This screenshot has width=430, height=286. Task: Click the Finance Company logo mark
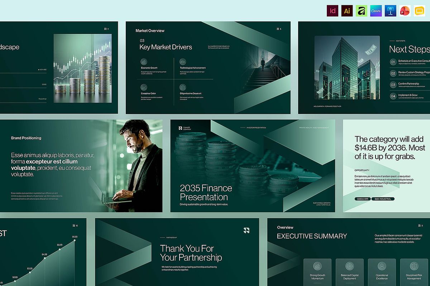180,128
